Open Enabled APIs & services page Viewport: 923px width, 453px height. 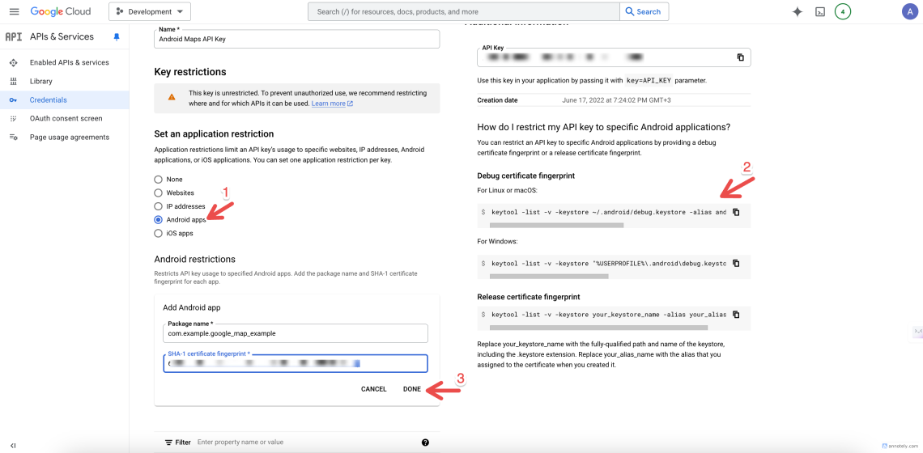[x=69, y=62]
